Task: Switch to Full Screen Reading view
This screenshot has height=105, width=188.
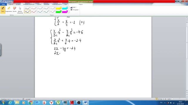Action: (x=159, y=99)
